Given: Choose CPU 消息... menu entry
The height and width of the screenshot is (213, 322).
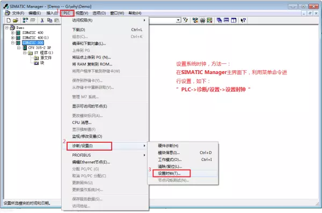Looking at the screenshot, I should 105,123.
